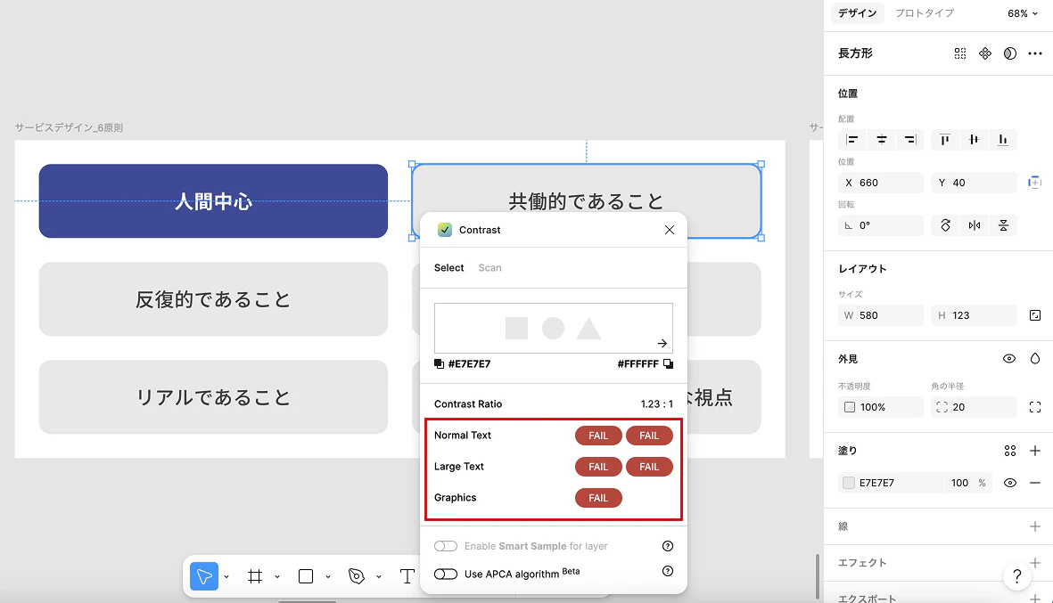The width and height of the screenshot is (1053, 603).
Task: Open Pen tool options dropdown arrow
Action: click(379, 577)
